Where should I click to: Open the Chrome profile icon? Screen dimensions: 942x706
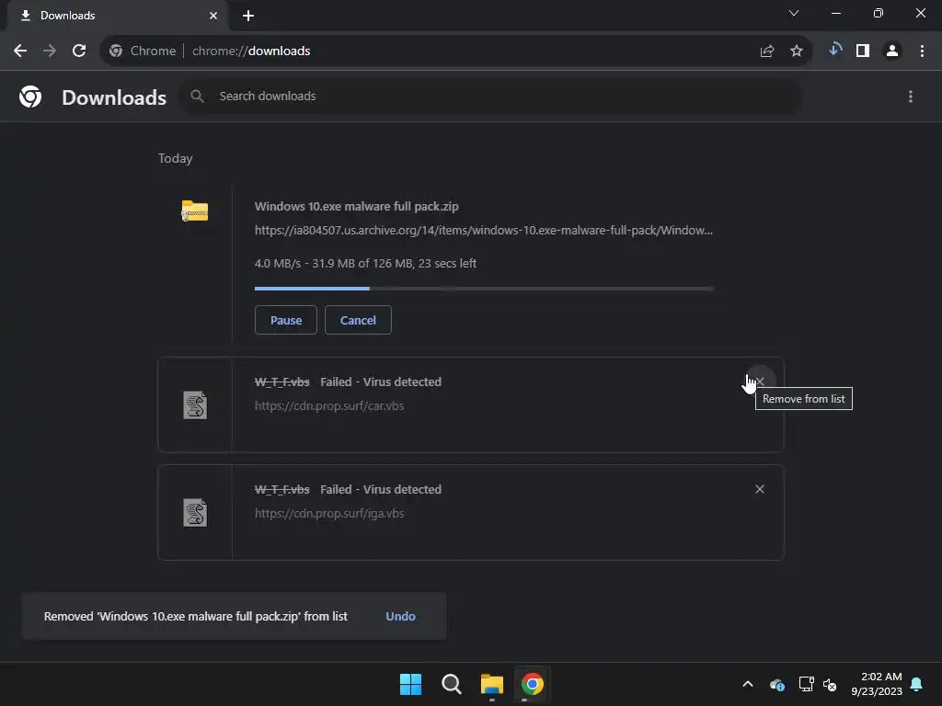(892, 51)
